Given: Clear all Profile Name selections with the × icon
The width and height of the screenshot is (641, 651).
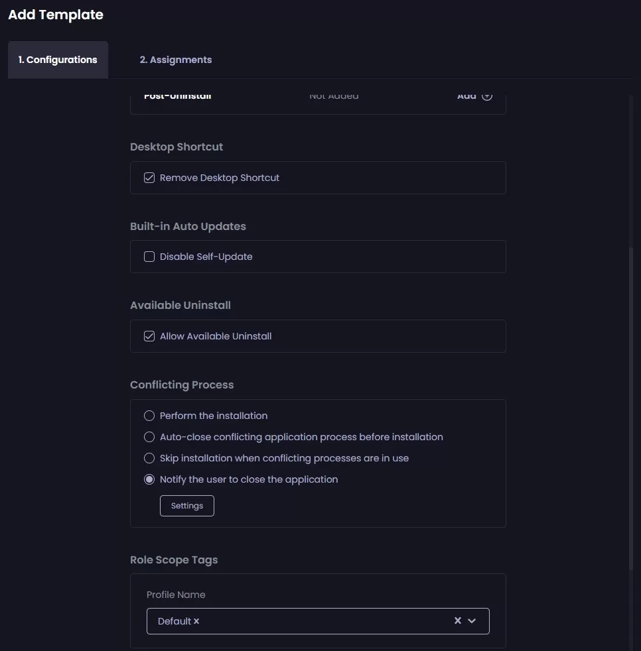Looking at the screenshot, I should click(x=457, y=621).
